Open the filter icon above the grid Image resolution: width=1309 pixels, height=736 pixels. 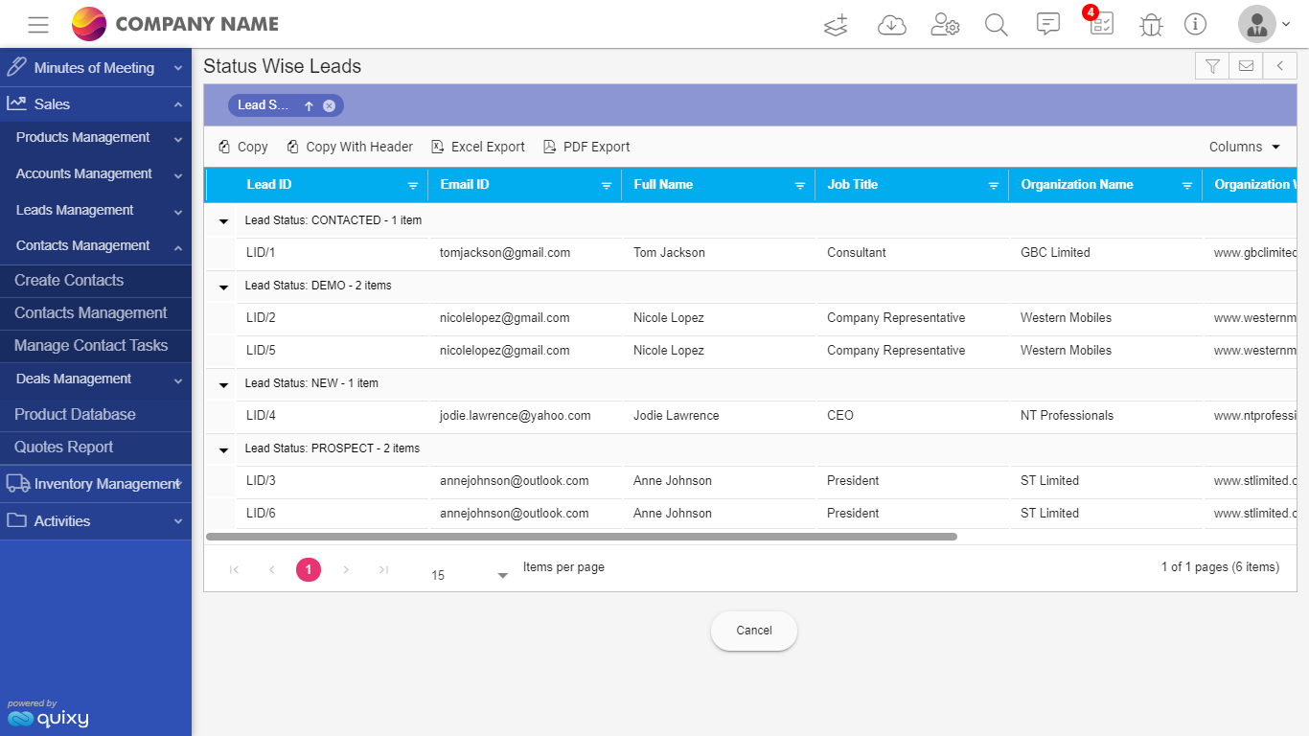point(1211,65)
